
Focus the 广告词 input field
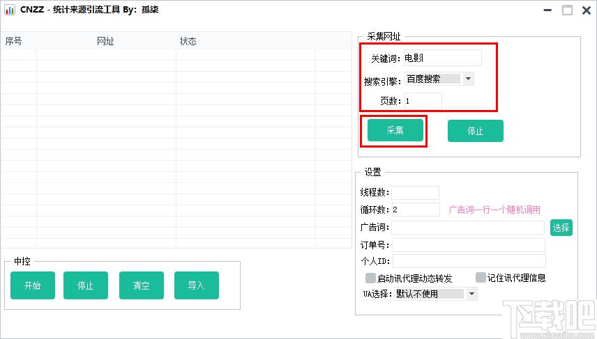pyautogui.click(x=468, y=228)
